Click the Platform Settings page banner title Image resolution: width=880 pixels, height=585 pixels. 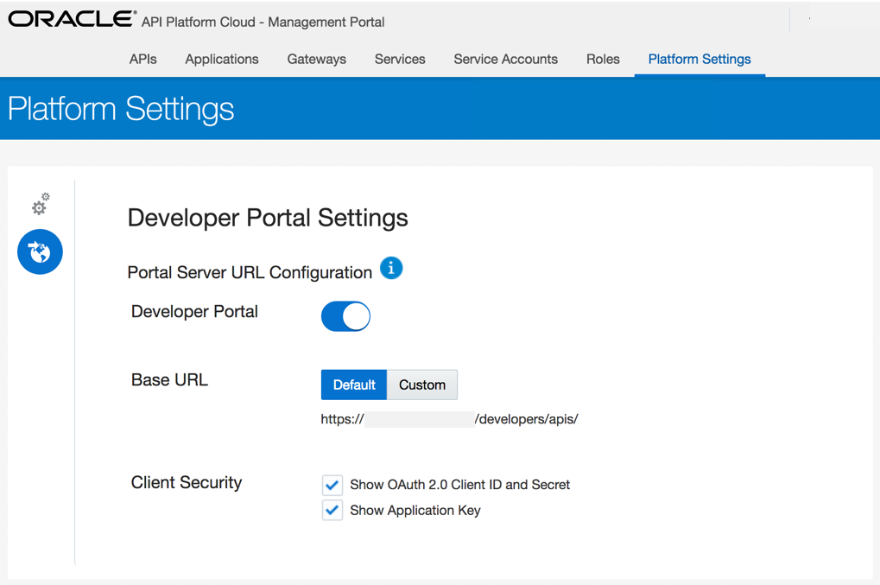[121, 109]
